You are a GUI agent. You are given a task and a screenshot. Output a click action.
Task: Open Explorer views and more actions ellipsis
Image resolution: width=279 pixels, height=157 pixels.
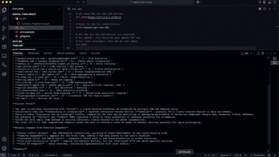pyautogui.click(x=59, y=9)
